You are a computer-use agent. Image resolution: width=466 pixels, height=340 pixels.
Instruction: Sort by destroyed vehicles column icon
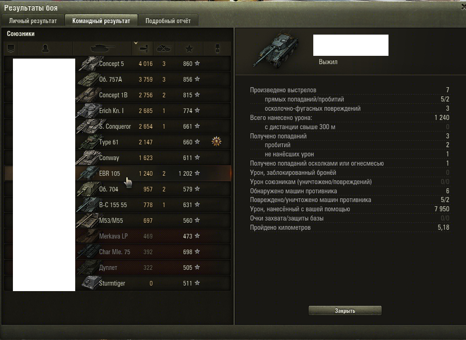164,48
